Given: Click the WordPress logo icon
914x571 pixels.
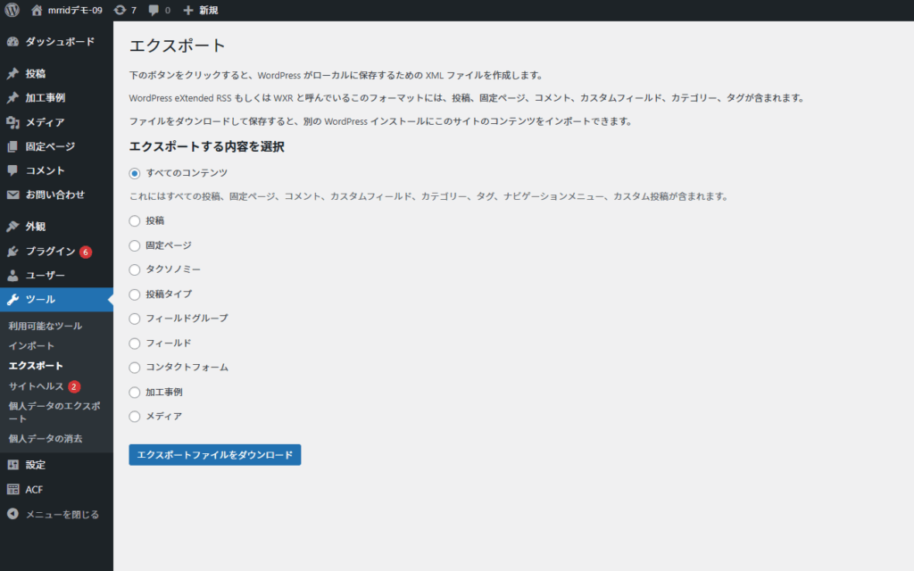Looking at the screenshot, I should 12,10.
